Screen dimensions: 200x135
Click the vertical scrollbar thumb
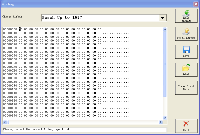click(165, 64)
